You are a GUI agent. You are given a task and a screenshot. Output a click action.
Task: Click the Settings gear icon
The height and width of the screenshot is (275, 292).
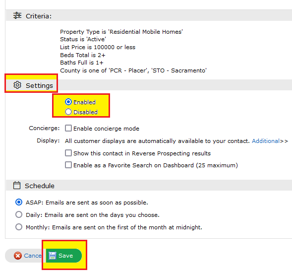click(x=17, y=85)
